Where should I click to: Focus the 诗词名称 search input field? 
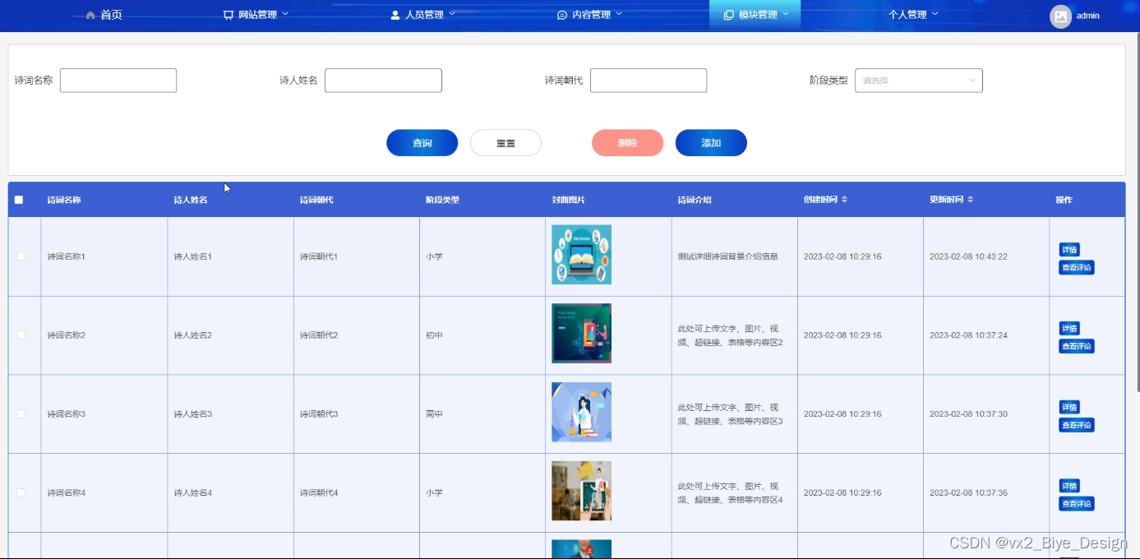click(x=118, y=81)
